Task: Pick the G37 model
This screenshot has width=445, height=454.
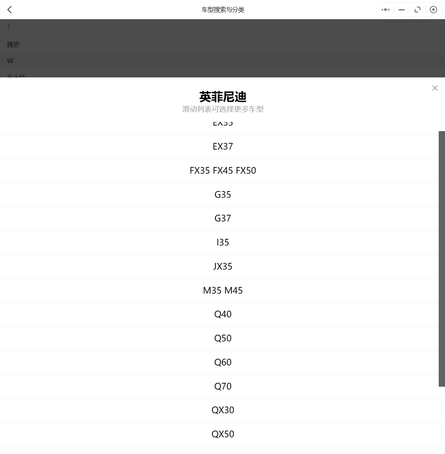Action: 223,218
